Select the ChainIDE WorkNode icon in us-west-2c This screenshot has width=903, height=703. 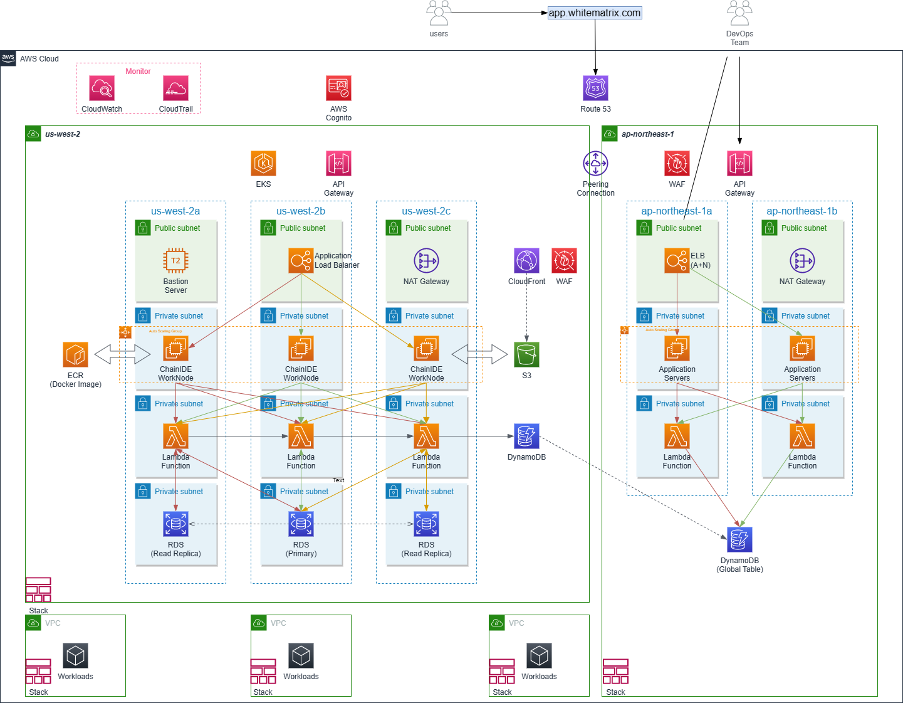click(426, 349)
